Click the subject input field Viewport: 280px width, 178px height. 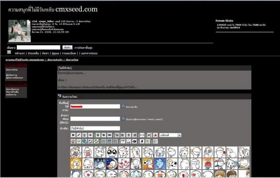[95, 128]
